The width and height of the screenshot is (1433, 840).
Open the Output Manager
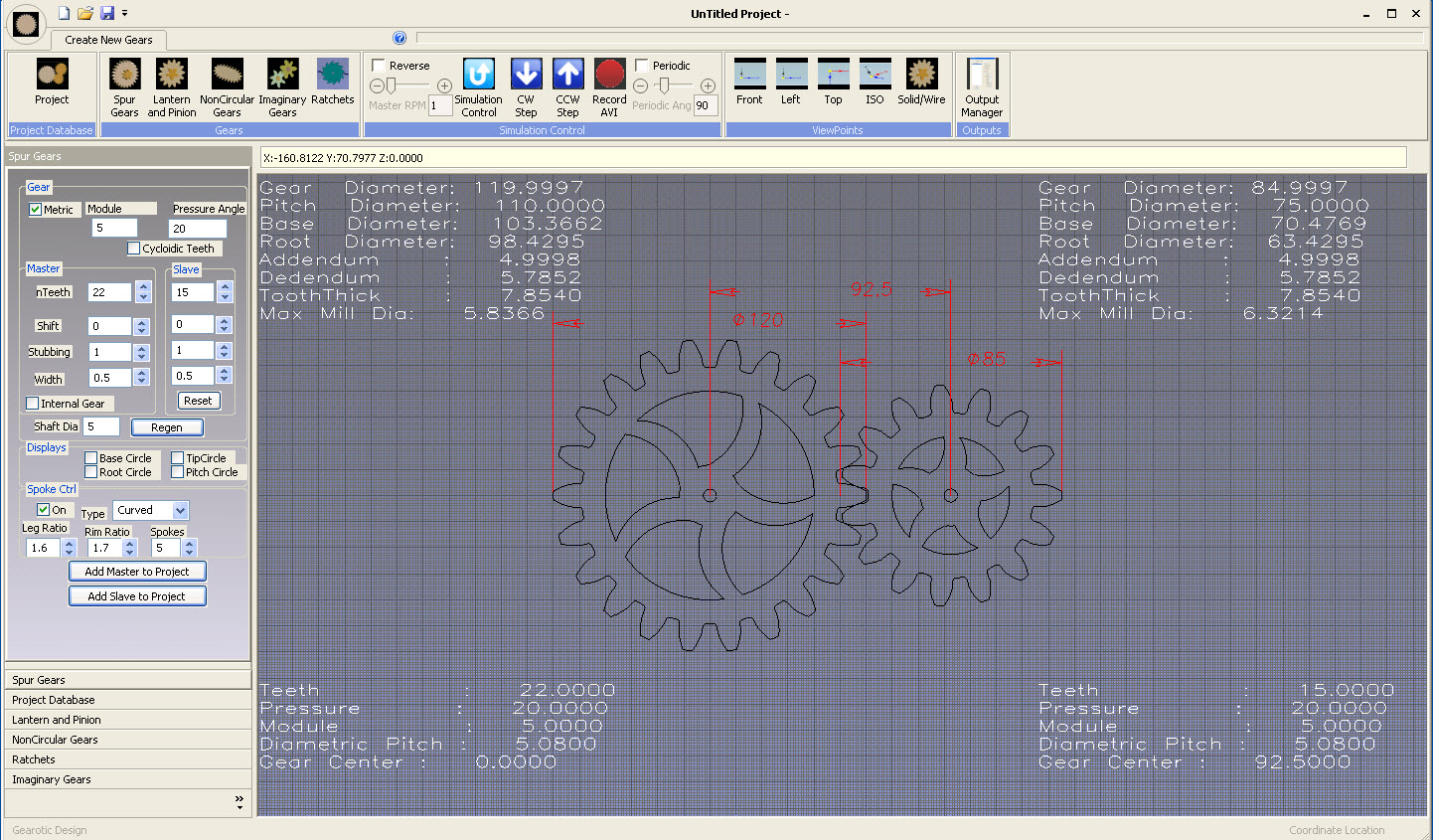(x=982, y=76)
